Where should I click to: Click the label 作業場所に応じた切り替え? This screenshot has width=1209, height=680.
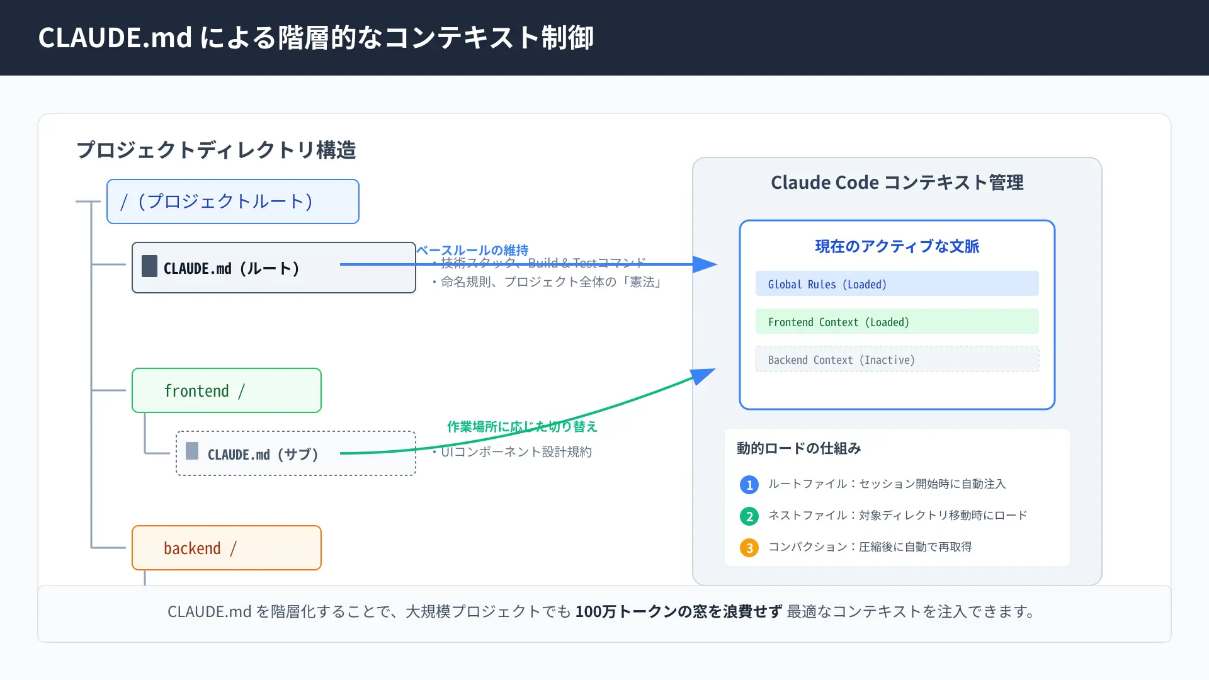point(522,426)
